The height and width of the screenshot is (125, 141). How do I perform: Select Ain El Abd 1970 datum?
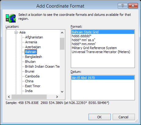(103, 78)
